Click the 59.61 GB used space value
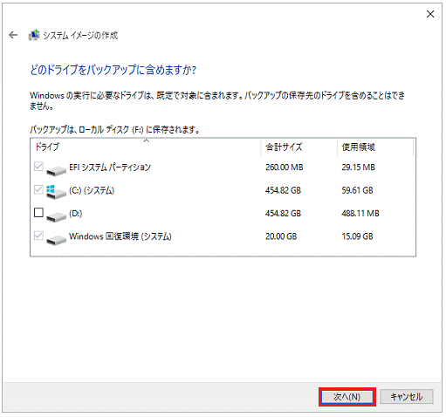The height and width of the screenshot is (417, 446). tap(357, 190)
